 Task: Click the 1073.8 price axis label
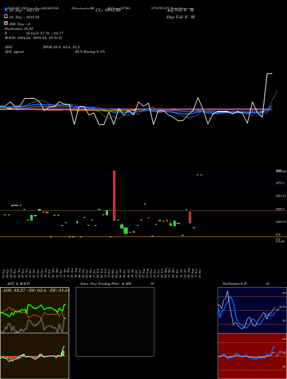click(x=280, y=183)
